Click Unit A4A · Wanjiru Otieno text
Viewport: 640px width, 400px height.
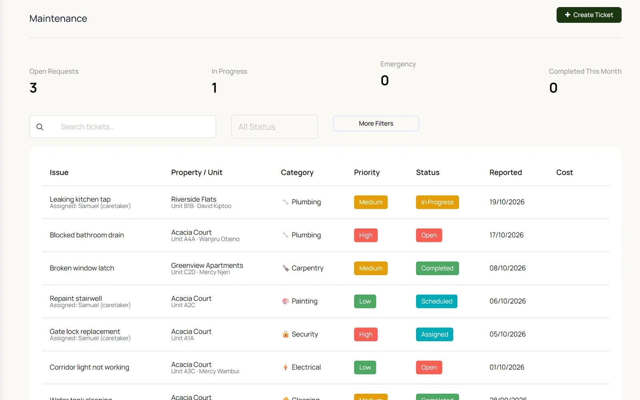205,239
